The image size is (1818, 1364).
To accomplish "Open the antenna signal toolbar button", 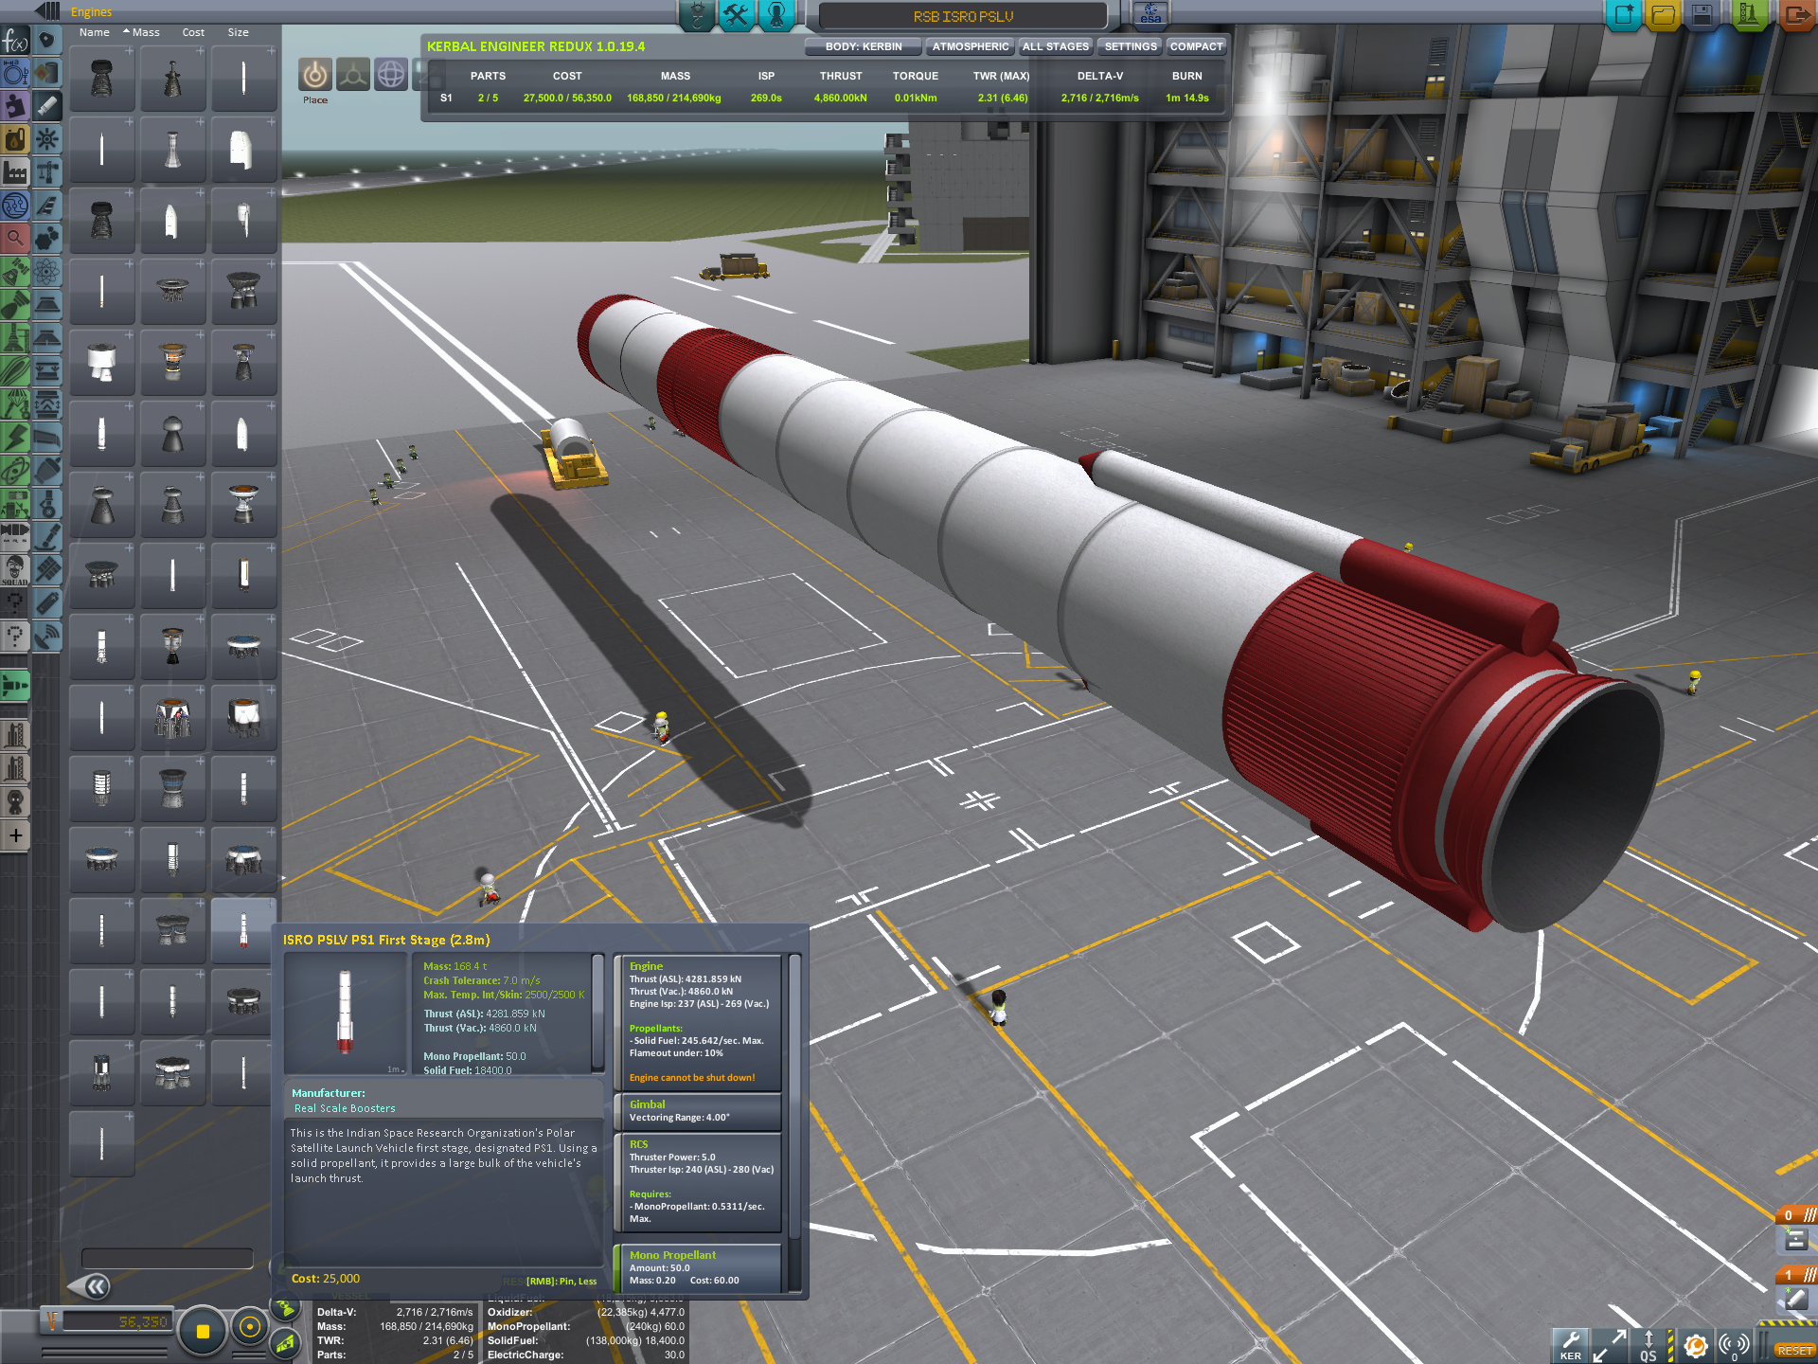I will click(x=1734, y=1345).
